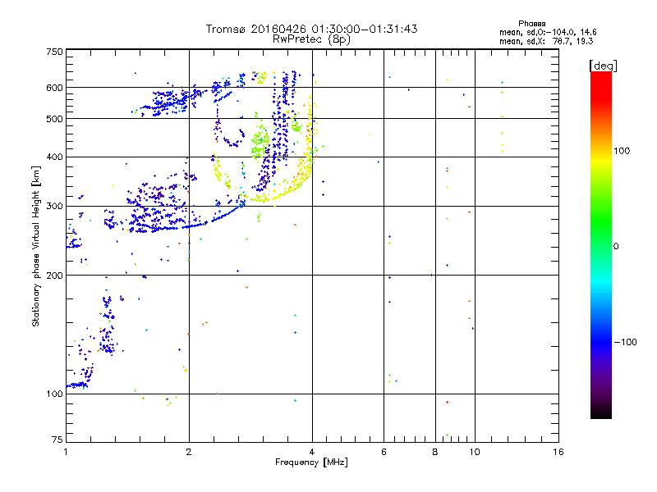Click the '[deg]' colorbar unit label
Viewport: 657px width, 492px height.
(603, 66)
